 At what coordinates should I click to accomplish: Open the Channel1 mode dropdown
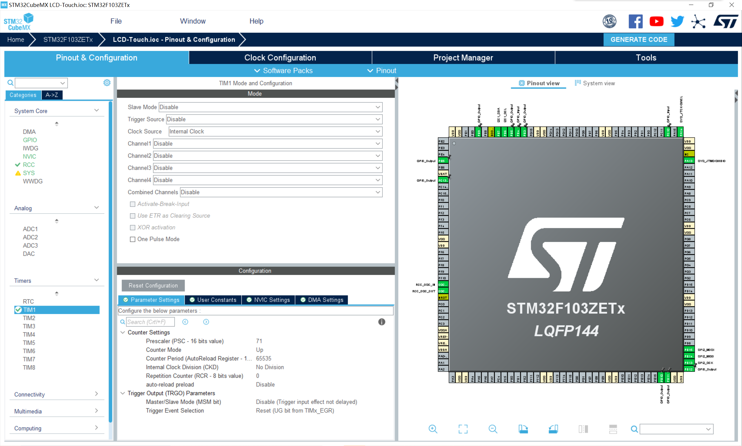[x=267, y=144]
